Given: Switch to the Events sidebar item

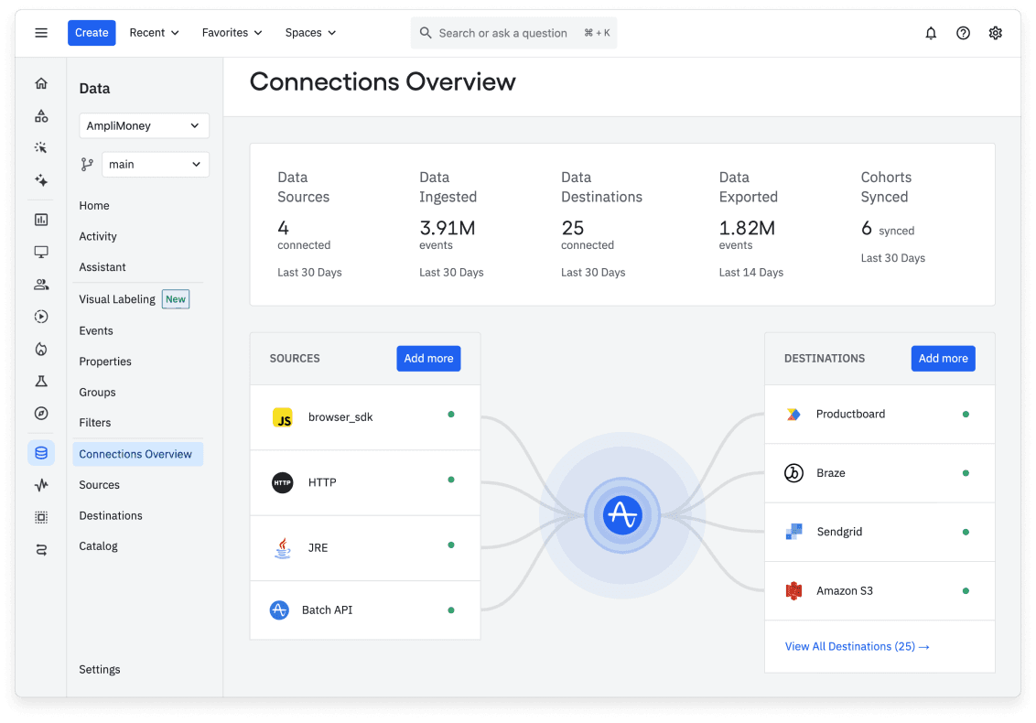Looking at the screenshot, I should tap(96, 330).
